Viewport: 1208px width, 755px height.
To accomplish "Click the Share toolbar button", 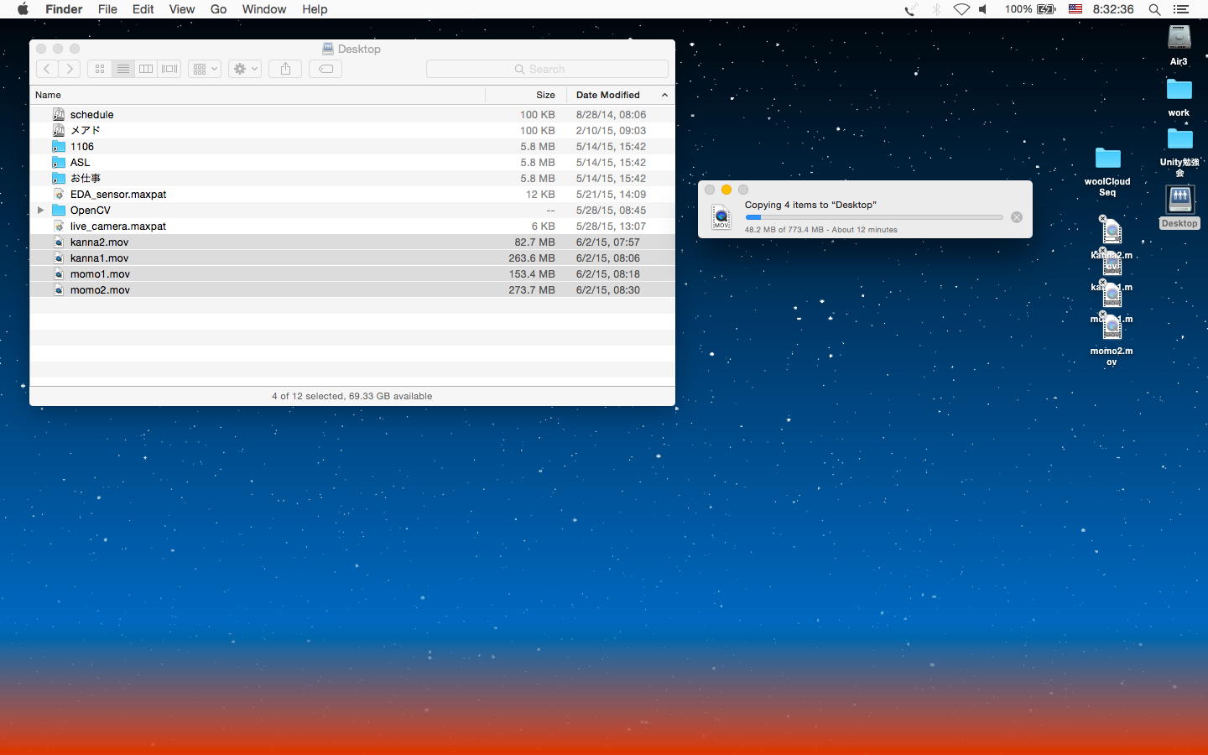I will (x=285, y=69).
